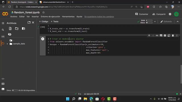Viewport: 182px width, 102px height.
Task: Open the terminal icon in sidebar
Action: 3,89
